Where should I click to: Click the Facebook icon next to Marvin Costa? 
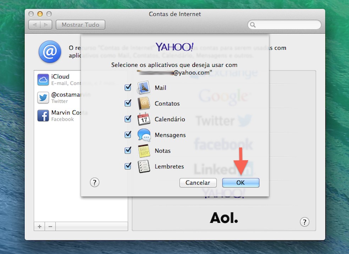coord(43,116)
